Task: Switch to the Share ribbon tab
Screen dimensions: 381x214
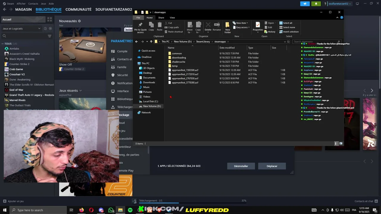Action: click(x=161, y=18)
